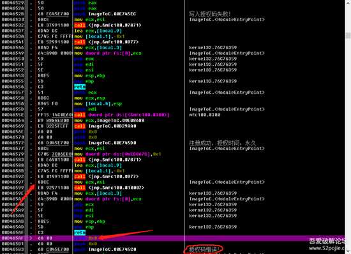The height and width of the screenshot is (254, 351).
Task: Click the retn instruction at address 00D465AE
Action: click(x=80, y=232)
